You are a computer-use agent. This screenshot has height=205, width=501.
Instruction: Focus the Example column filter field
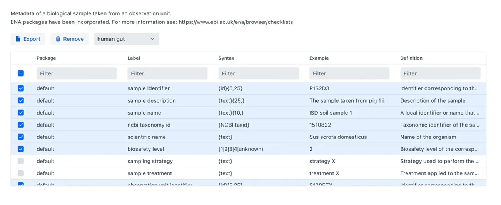tap(349, 73)
